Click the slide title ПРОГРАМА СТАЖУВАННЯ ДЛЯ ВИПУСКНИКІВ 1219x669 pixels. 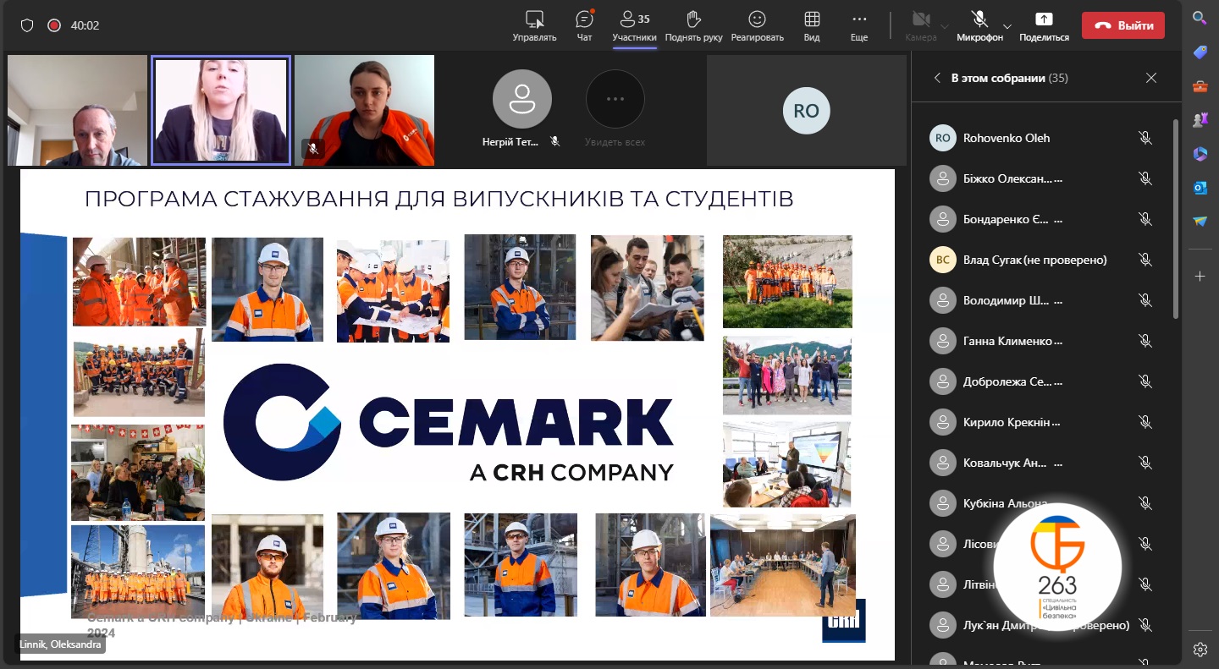[439, 200]
